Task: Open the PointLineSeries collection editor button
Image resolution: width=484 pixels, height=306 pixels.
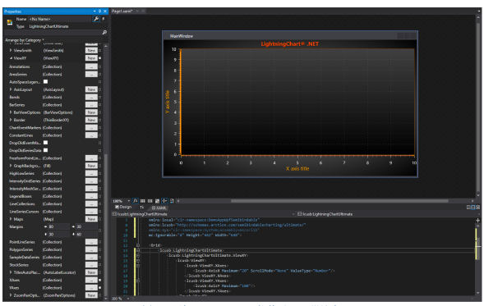Action: [91, 242]
